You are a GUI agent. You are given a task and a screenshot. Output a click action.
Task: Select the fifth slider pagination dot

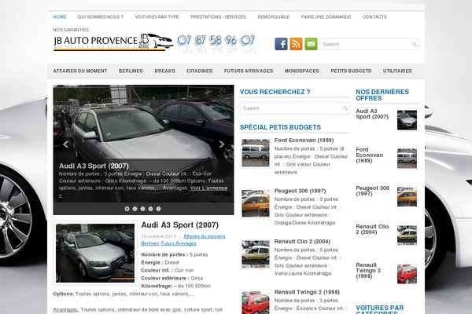pyautogui.click(x=158, y=209)
